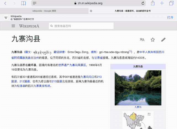Open 中华人民共和国四川 link
The image size is (177, 129).
click(x=152, y=52)
